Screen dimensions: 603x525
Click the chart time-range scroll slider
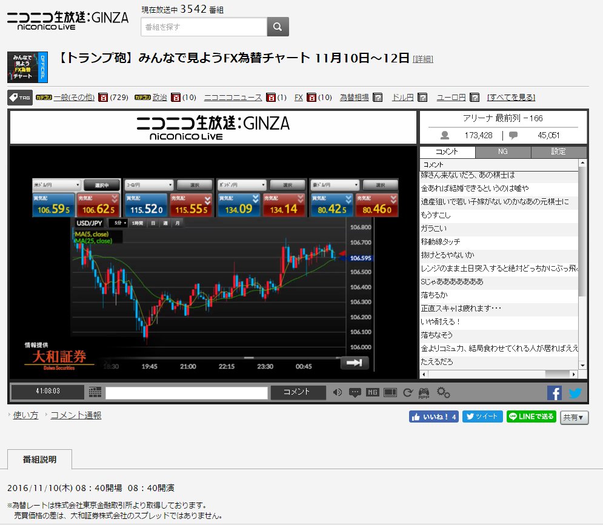tap(249, 358)
